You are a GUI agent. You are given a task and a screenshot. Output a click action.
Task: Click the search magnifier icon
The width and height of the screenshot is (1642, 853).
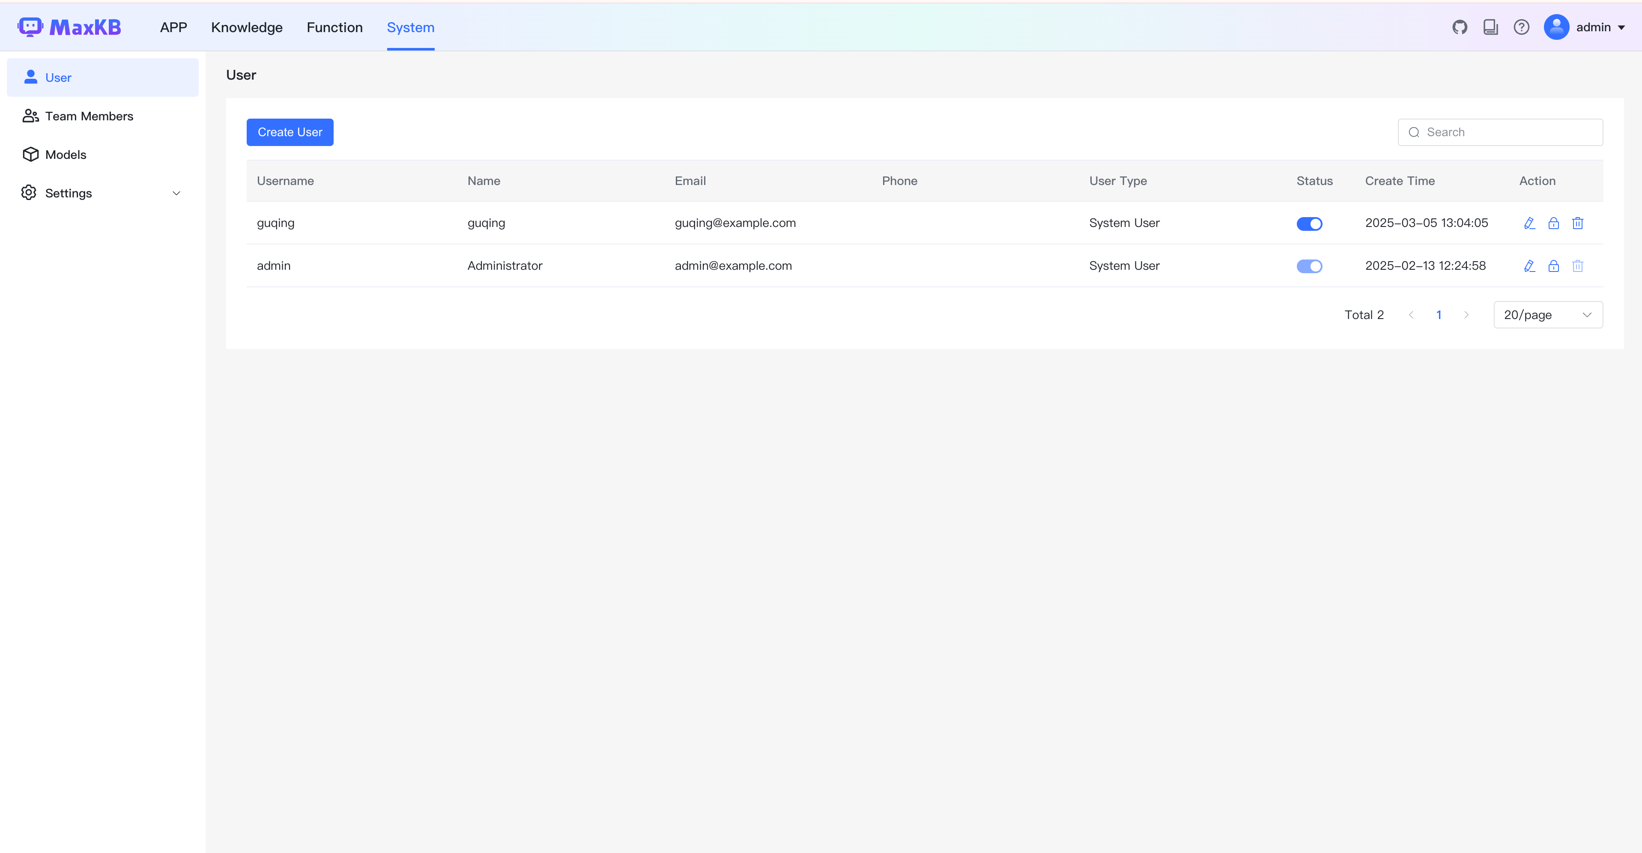coord(1414,132)
